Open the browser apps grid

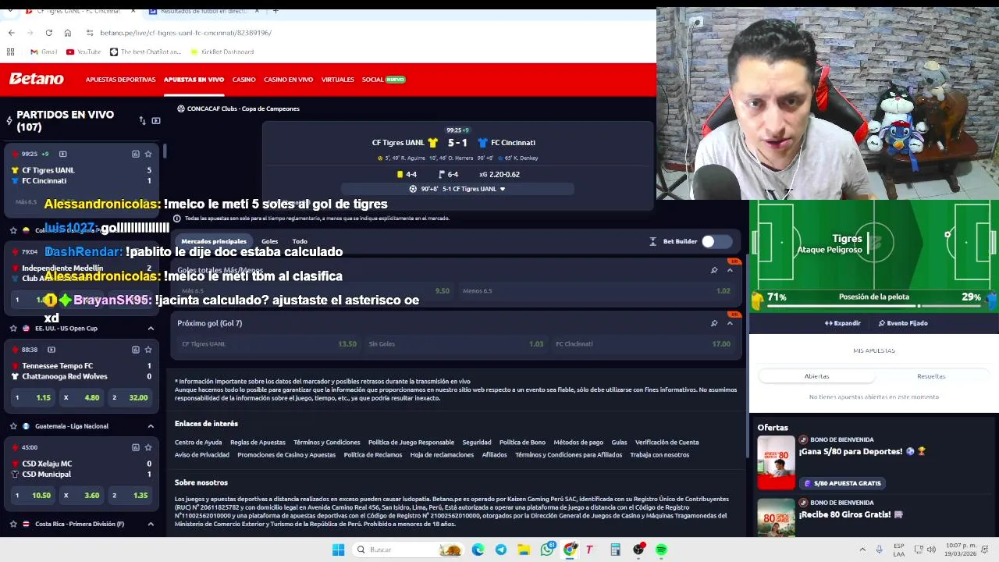tap(10, 52)
